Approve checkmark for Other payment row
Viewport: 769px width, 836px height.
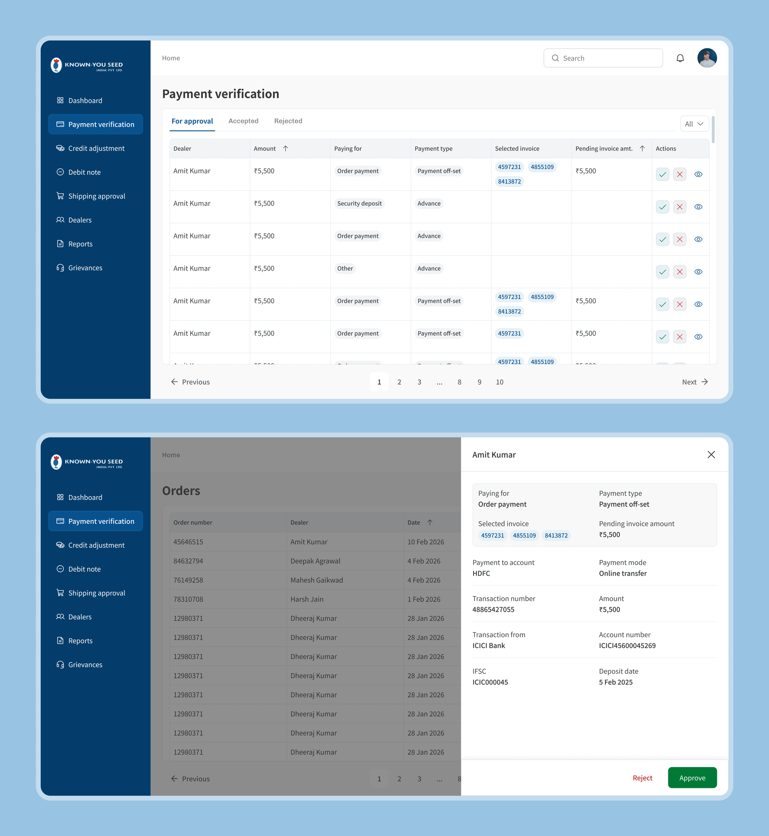(x=662, y=272)
